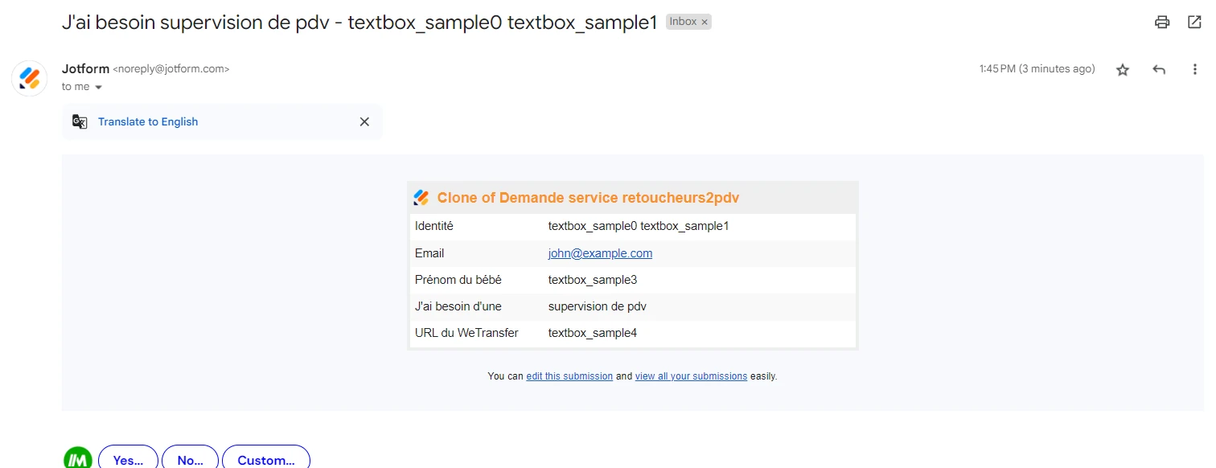Click the green IM smart-reply icon
Image resolution: width=1216 pixels, height=468 pixels.
coord(76,458)
